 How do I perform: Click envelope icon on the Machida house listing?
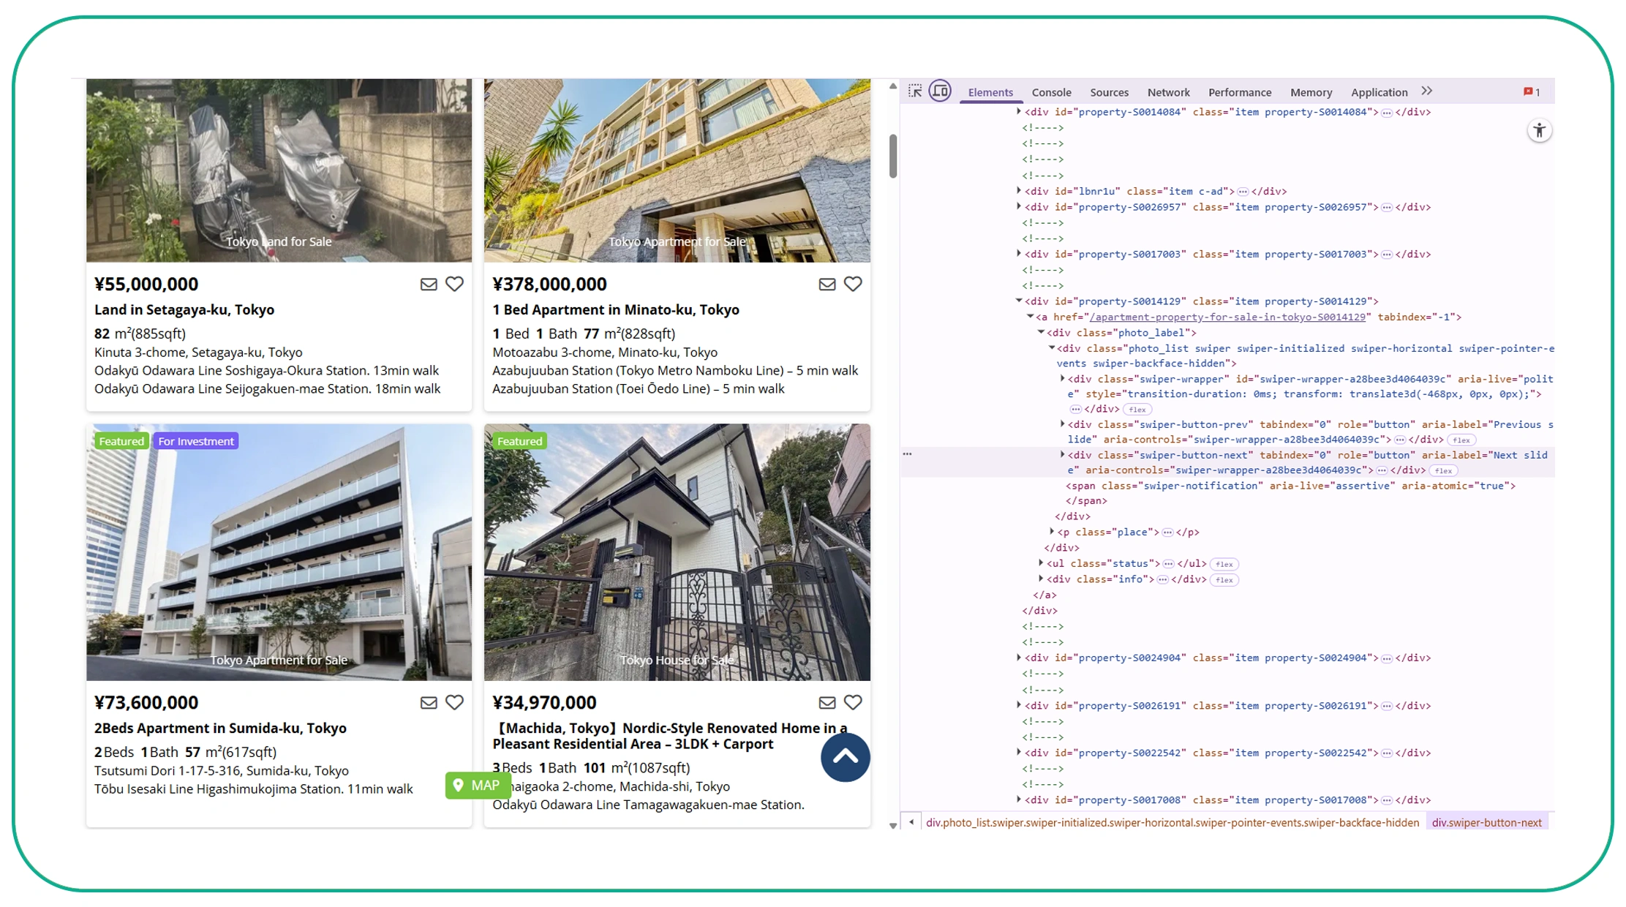[x=827, y=702]
